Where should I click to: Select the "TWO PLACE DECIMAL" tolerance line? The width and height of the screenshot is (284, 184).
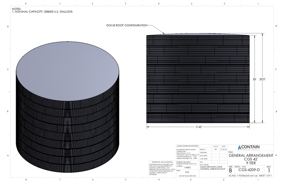pos(187,157)
